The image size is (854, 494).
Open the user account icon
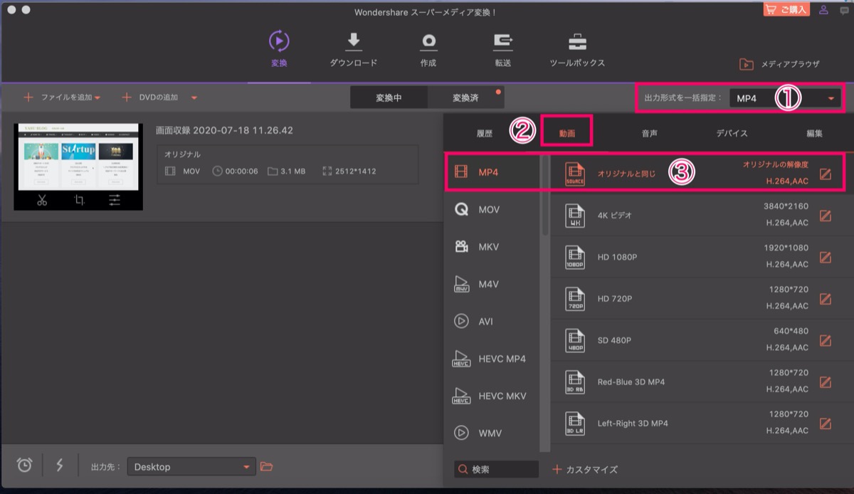coord(824,10)
